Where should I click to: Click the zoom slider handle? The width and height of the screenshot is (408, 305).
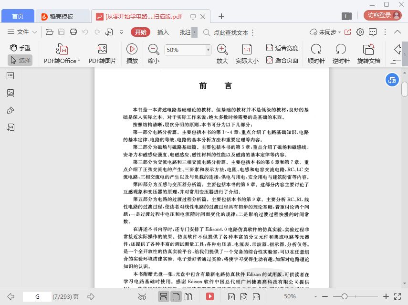pyautogui.click(x=345, y=296)
